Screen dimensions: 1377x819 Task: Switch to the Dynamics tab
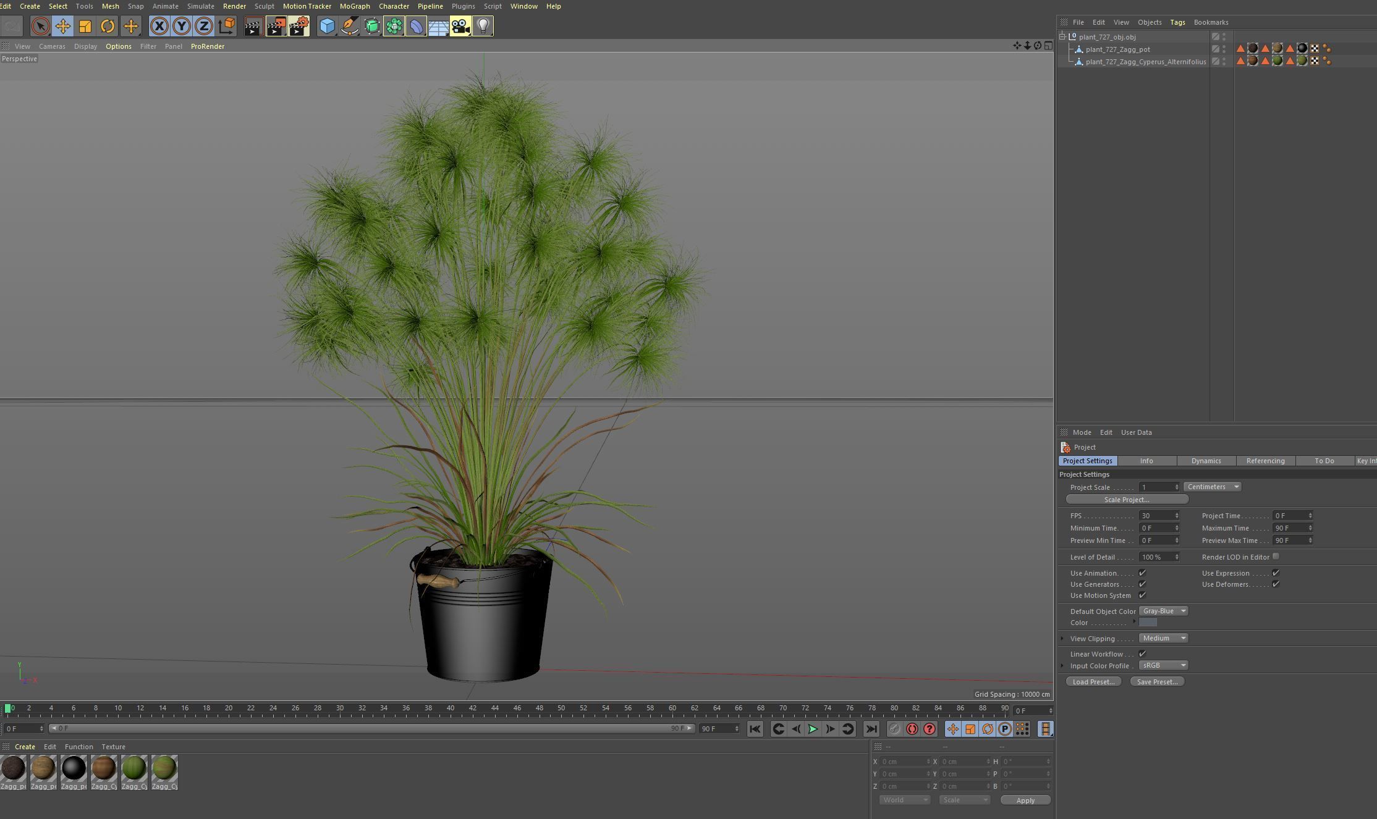1206,461
